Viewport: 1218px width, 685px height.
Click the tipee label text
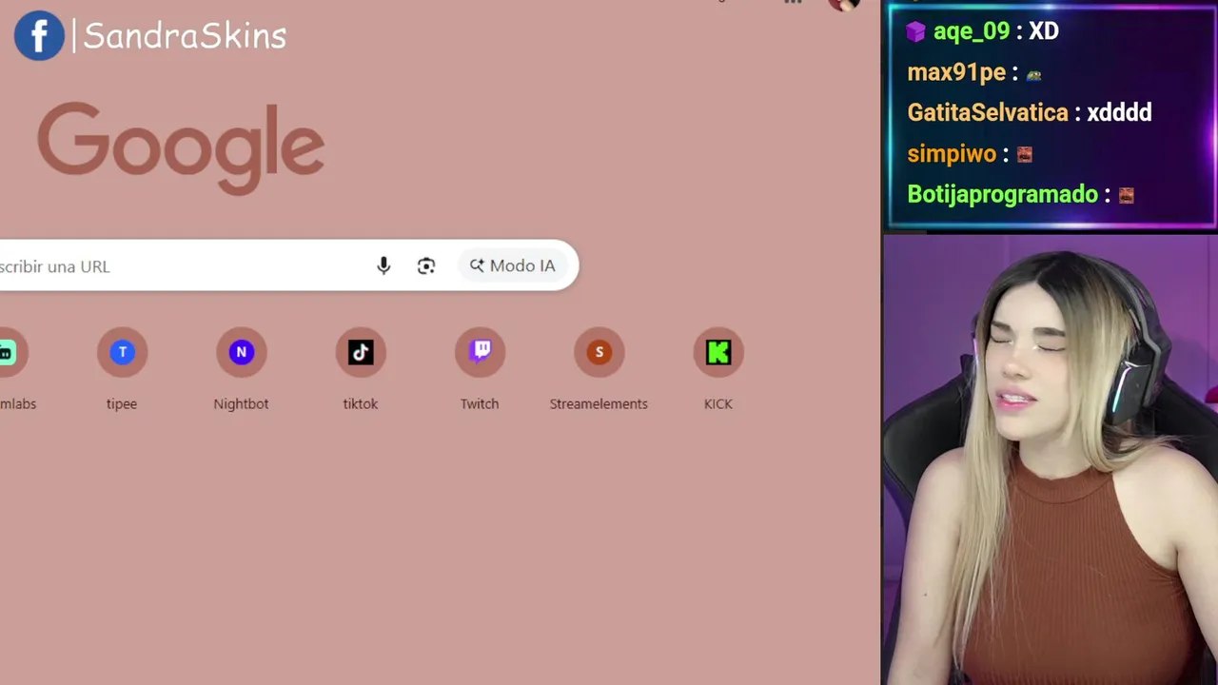tap(122, 403)
